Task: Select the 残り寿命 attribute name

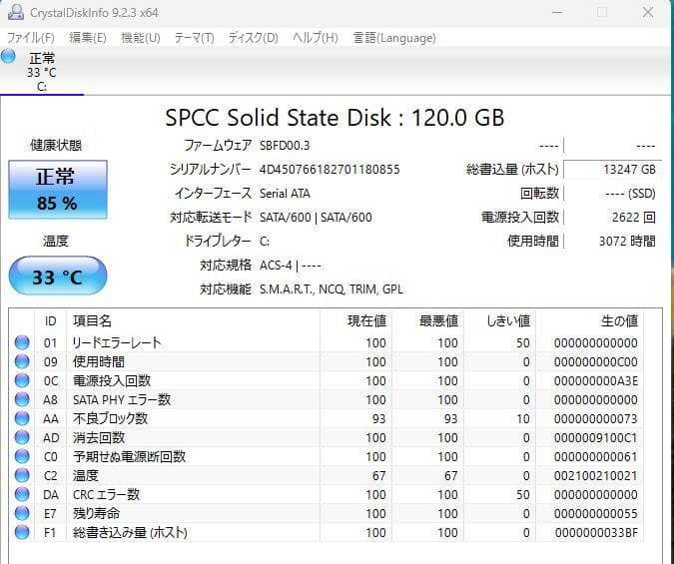Action: click(x=96, y=513)
